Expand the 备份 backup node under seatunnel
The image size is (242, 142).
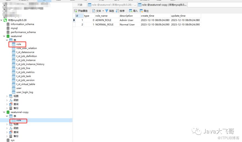pyautogui.click(x=7, y=108)
